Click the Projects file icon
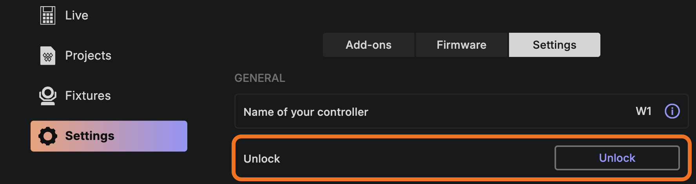Viewport: 696px width, 184px height. point(48,56)
